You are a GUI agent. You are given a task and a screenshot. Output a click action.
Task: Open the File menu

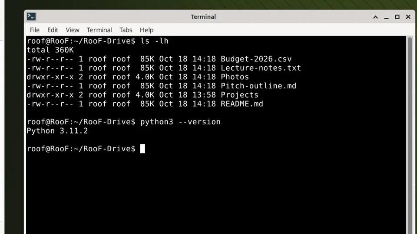[x=35, y=30]
